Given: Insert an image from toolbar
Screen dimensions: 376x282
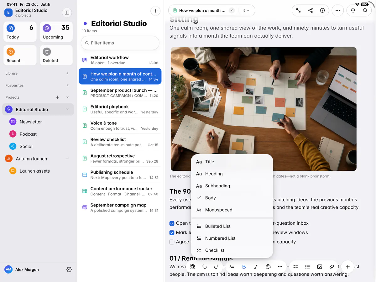Looking at the screenshot, I should [x=320, y=267].
